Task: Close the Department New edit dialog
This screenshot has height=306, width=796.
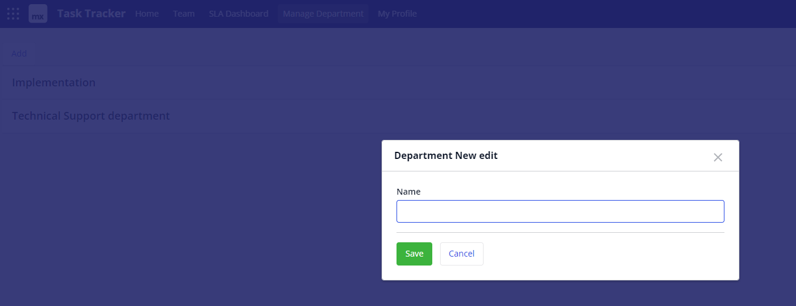Action: (718, 157)
